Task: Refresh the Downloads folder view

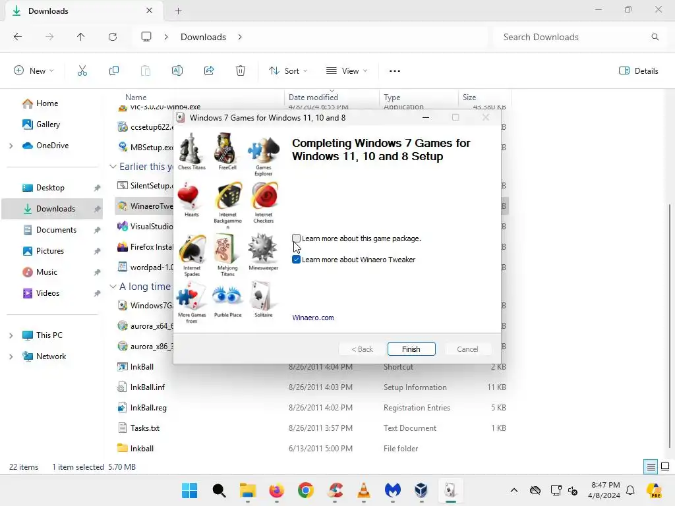Action: tap(113, 37)
